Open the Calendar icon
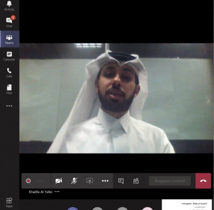The height and width of the screenshot is (210, 214). [9, 56]
